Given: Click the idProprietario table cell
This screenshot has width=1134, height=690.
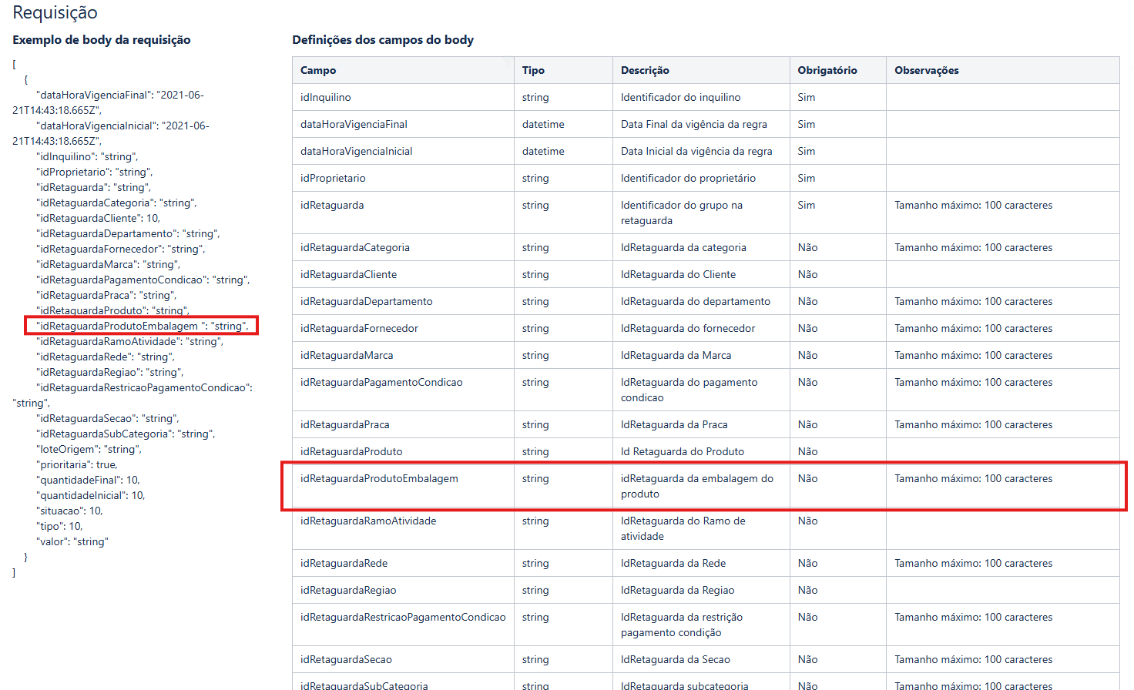Looking at the screenshot, I should pos(333,178).
